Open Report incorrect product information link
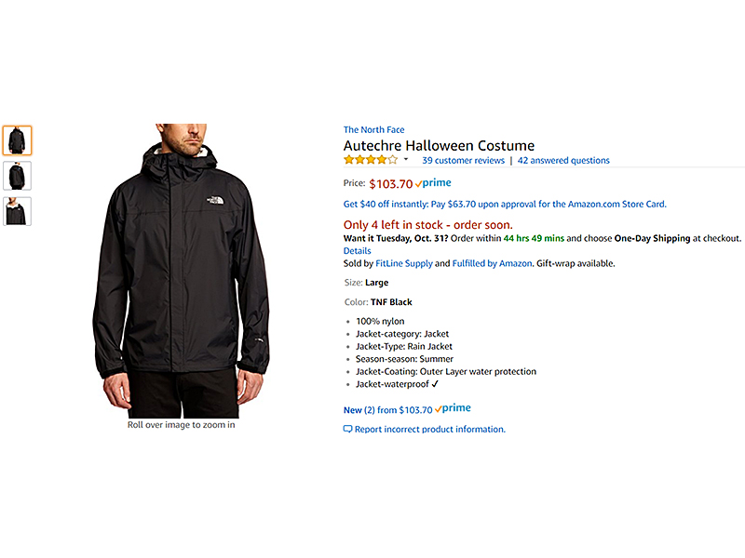Image resolution: width=745 pixels, height=558 pixels. (430, 429)
